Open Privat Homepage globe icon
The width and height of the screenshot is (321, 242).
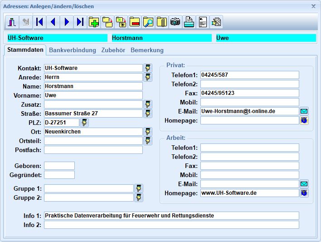coord(304,120)
